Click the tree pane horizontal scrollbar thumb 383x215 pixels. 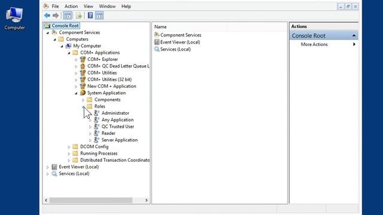tap(91, 200)
